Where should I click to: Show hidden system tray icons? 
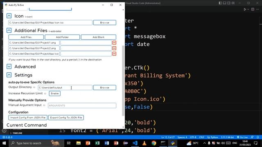(204, 143)
